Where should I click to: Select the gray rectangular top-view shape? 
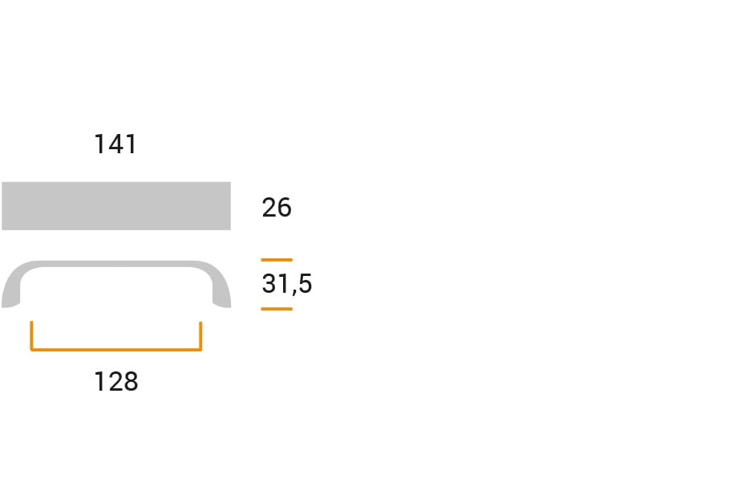coord(116,206)
